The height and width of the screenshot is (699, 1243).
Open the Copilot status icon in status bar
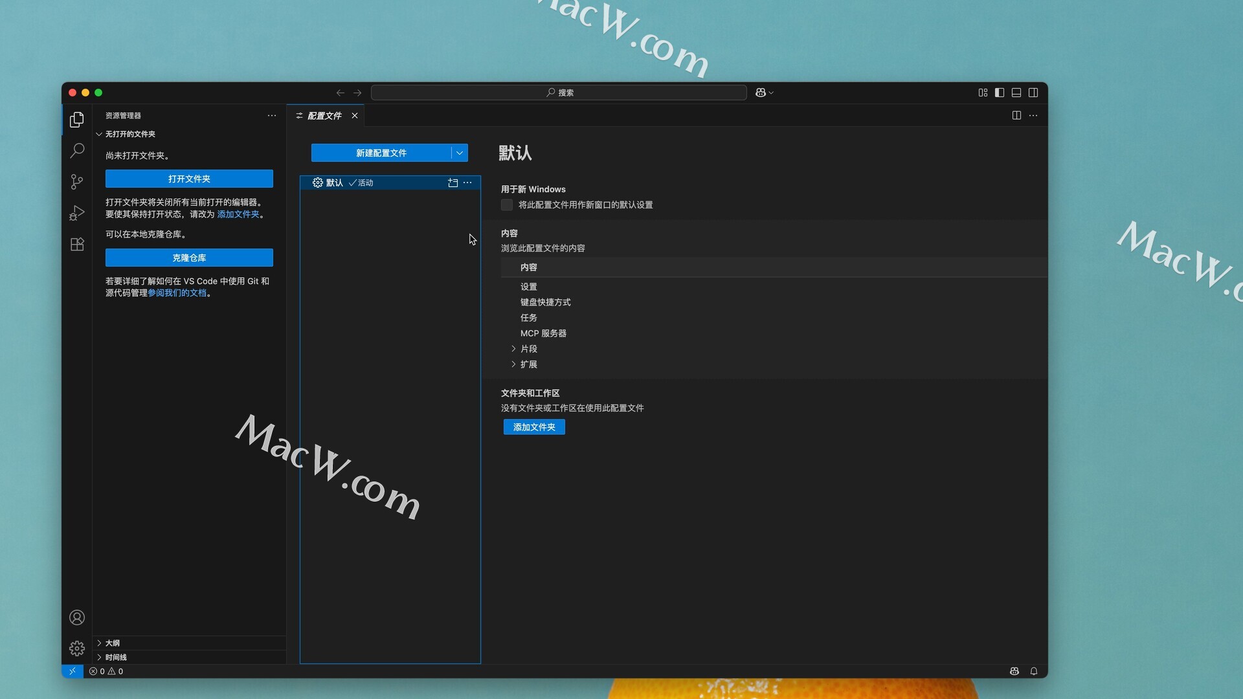tap(1014, 671)
